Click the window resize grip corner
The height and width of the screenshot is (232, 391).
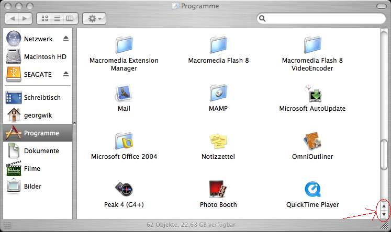tap(384, 225)
